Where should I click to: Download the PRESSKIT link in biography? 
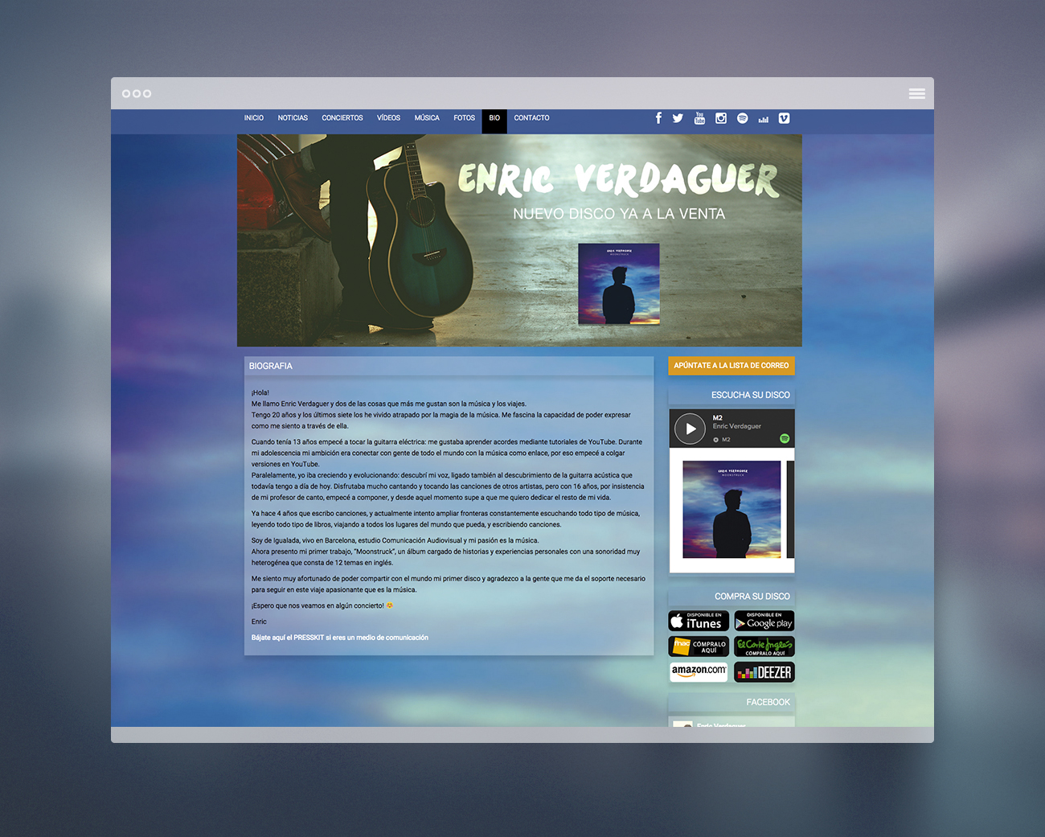(x=340, y=638)
